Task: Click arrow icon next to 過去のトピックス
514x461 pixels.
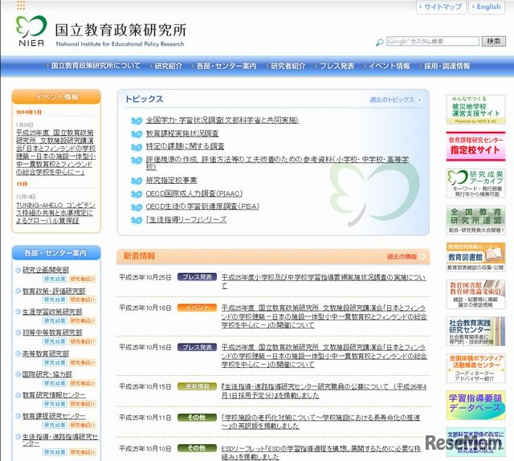Action: [419, 100]
